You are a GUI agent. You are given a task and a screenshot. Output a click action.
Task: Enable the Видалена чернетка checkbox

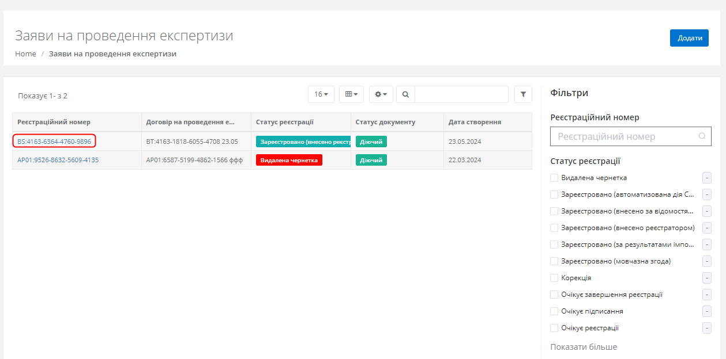click(554, 178)
